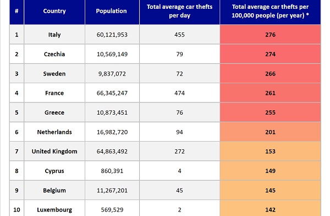Select the Italy country cell
This screenshot has width=330, height=216.
[54, 35]
